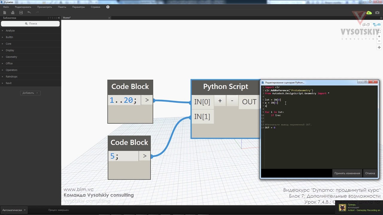Click the code line 'OUT = 0'
Image resolution: width=383 pixels, height=215 pixels.
(270, 128)
